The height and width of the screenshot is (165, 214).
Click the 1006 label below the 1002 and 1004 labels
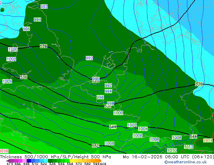coord(138,136)
